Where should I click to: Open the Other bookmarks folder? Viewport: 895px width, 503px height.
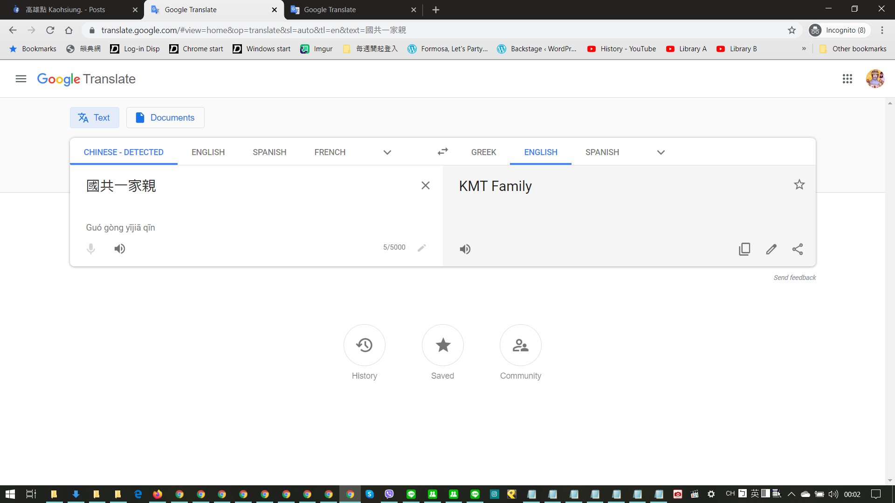tap(853, 49)
